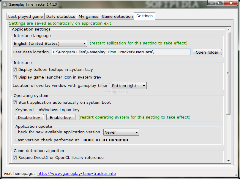Open the version check frequency dropdown

[x=121, y=132]
